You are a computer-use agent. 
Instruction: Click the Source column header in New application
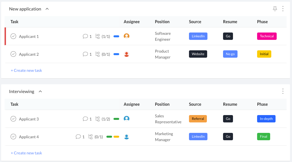195,22
